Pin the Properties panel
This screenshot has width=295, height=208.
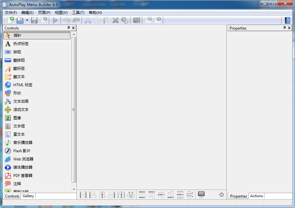click(285, 28)
